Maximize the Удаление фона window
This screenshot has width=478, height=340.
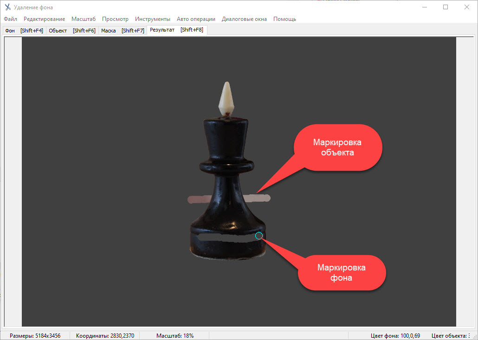(446, 7)
